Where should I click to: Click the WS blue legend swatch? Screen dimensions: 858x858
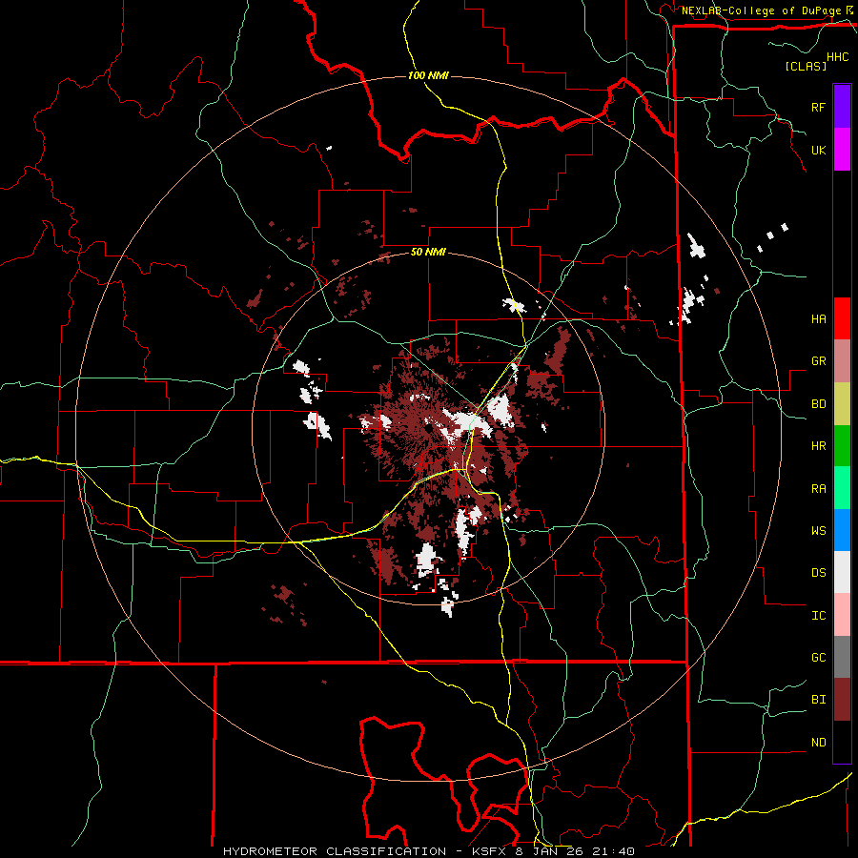(842, 530)
